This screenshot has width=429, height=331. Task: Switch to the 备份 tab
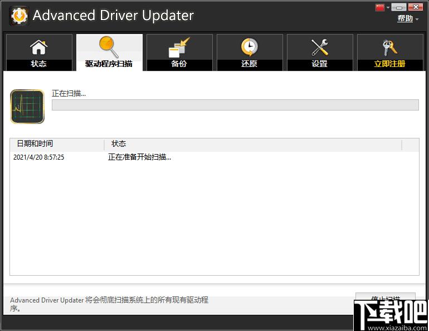[x=179, y=52]
